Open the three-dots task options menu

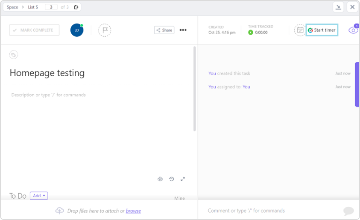point(183,30)
